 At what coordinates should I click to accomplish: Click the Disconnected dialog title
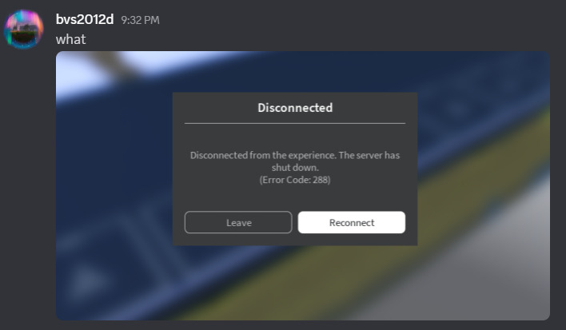[295, 108]
